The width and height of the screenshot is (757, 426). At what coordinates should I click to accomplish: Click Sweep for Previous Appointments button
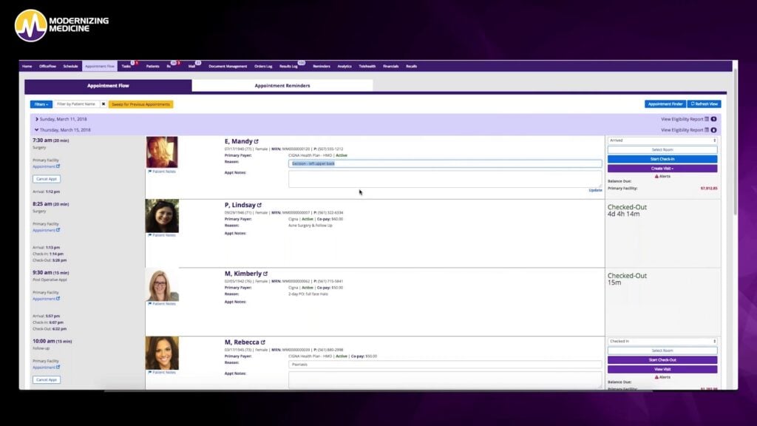click(141, 104)
